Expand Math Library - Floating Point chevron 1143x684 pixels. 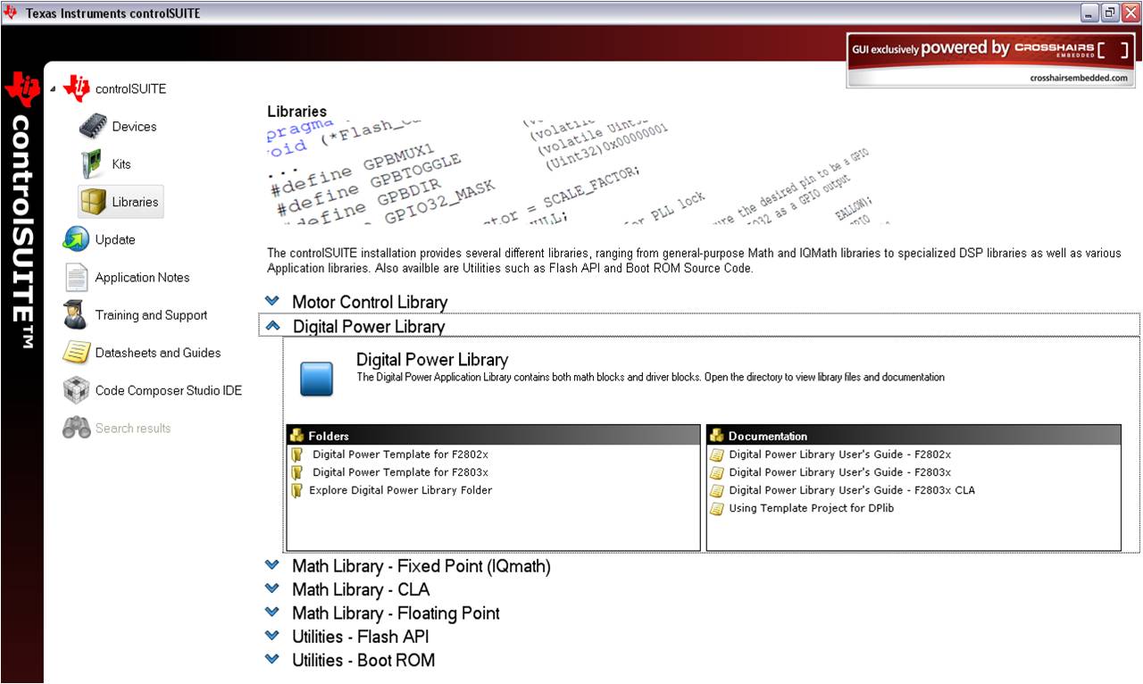272,613
